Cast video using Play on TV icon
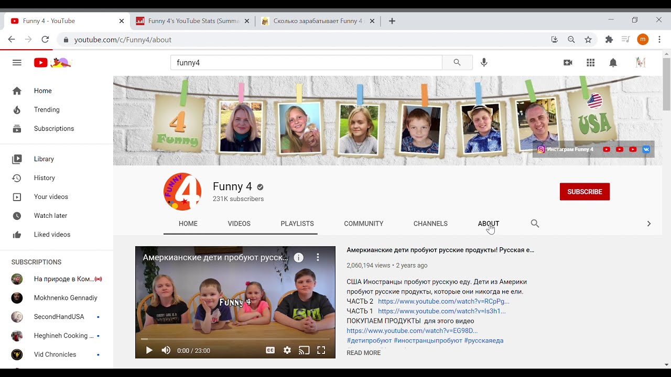 click(x=304, y=350)
